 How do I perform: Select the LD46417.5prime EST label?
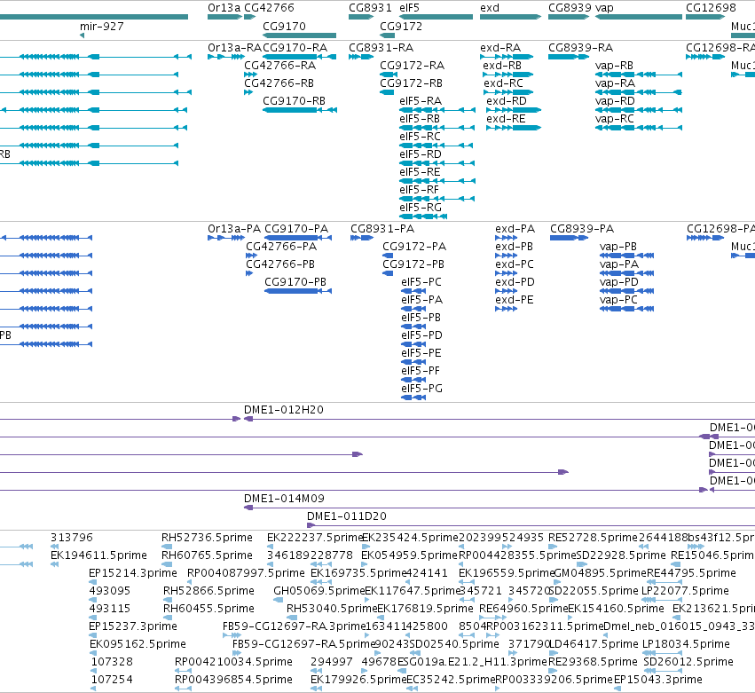(x=594, y=644)
